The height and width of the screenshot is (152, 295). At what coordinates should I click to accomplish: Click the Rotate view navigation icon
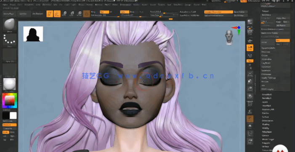click(x=250, y=96)
